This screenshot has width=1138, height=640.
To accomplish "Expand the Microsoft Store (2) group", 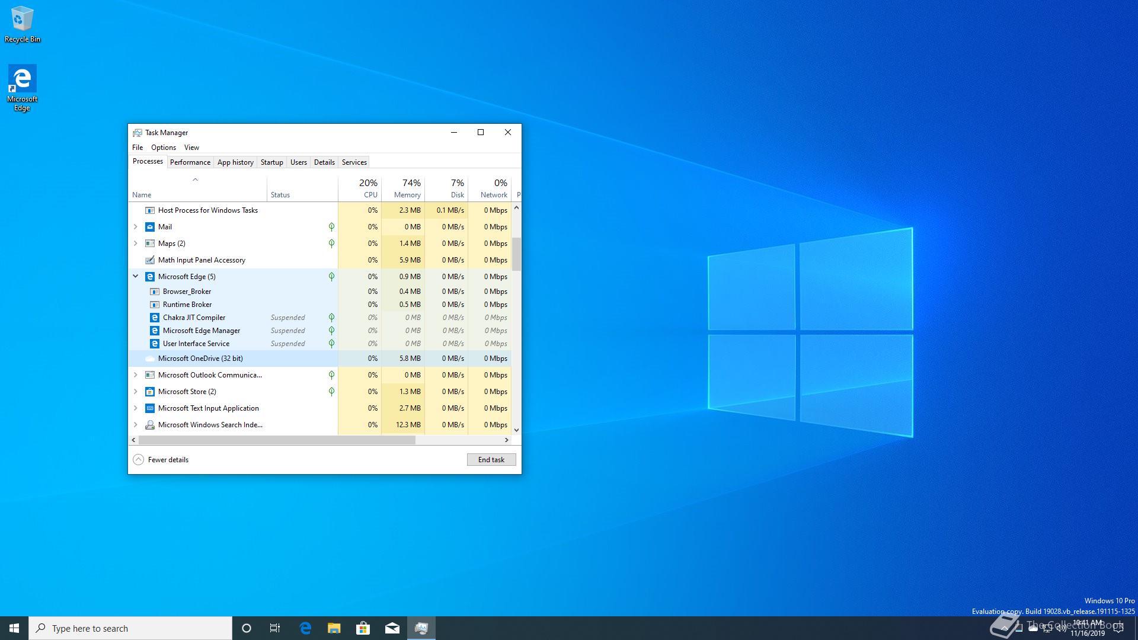I will [x=135, y=392].
